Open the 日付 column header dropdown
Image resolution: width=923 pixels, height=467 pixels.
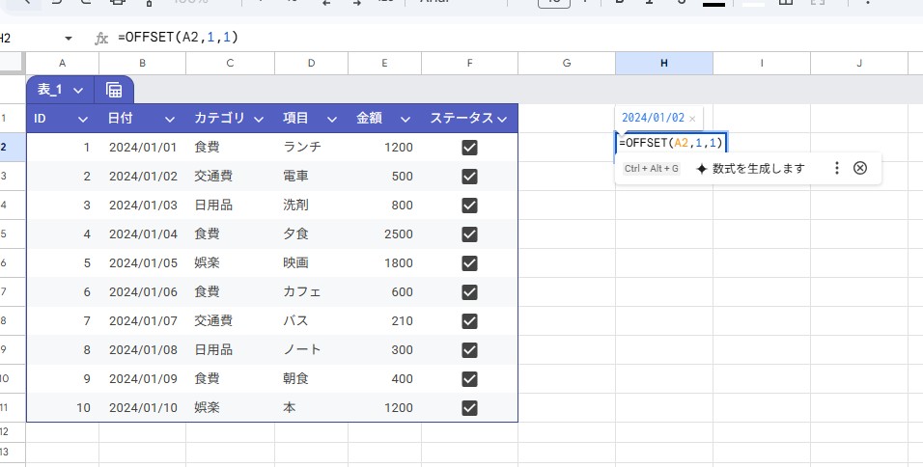[x=170, y=119]
